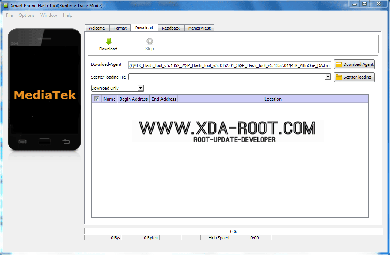Click the Location column header
Image resolution: width=390 pixels, height=255 pixels.
pyautogui.click(x=273, y=99)
